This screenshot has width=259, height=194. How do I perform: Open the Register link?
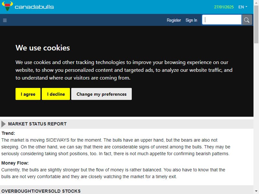[174, 20]
